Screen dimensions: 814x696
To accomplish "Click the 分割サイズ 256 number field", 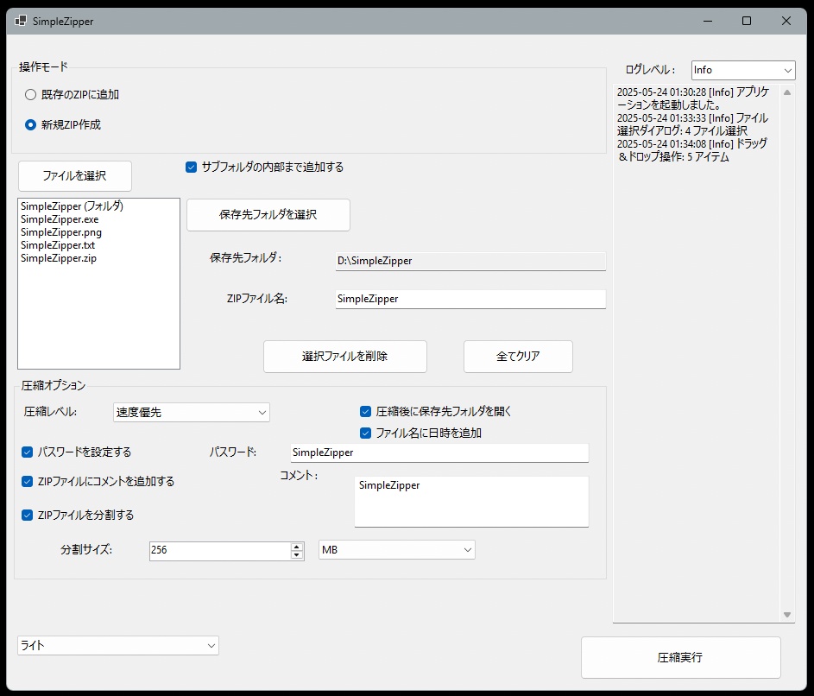I will pos(220,551).
